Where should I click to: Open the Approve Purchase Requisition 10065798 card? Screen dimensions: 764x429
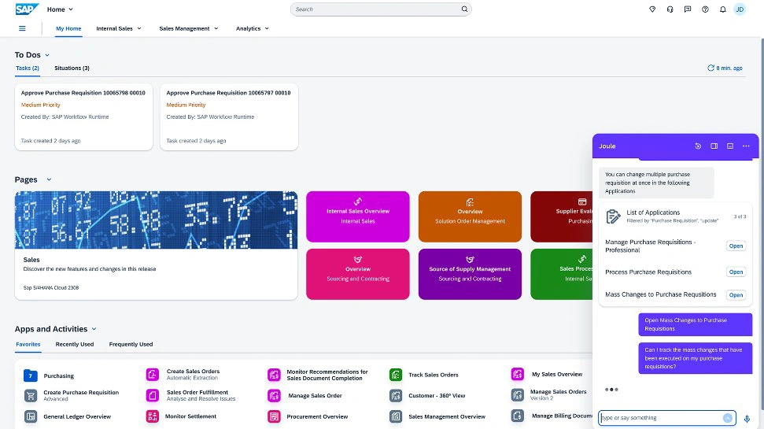(84, 116)
